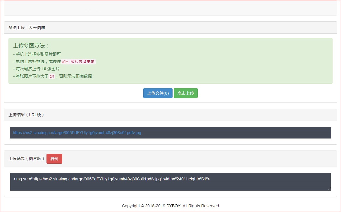Click the 多图上传 - 天云图床 panel header
Image resolution: width=341 pixels, height=212 pixels.
click(x=27, y=28)
